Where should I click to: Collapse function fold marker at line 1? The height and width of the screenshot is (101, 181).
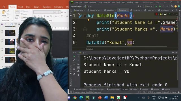(x=85, y=16)
